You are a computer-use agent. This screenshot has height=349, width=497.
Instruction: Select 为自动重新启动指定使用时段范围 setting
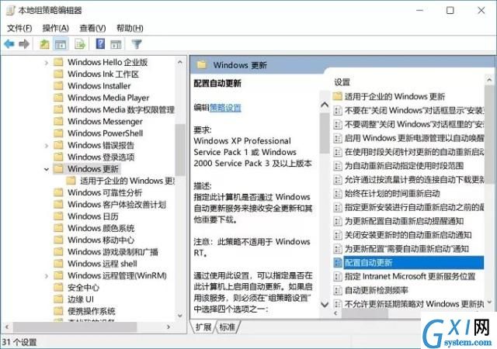click(x=404, y=166)
